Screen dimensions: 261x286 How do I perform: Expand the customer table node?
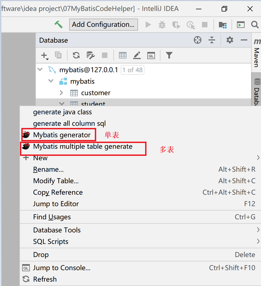point(61,93)
